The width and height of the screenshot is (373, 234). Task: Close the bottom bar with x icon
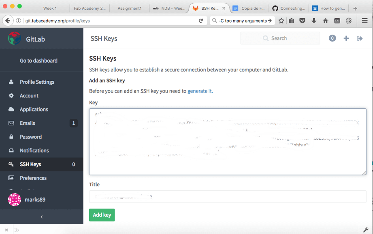(6, 230)
